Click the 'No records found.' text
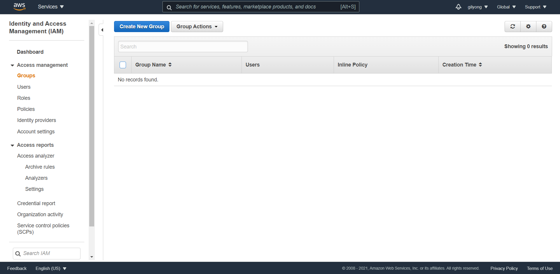The image size is (560, 274). [x=138, y=80]
